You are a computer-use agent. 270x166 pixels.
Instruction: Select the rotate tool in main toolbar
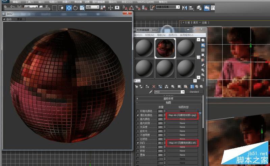75,7
